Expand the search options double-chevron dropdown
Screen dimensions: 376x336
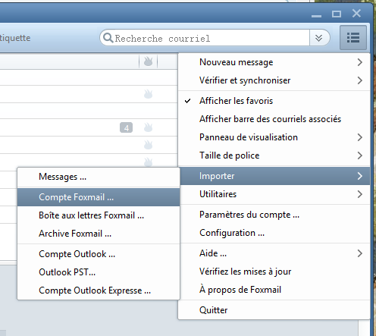(319, 38)
